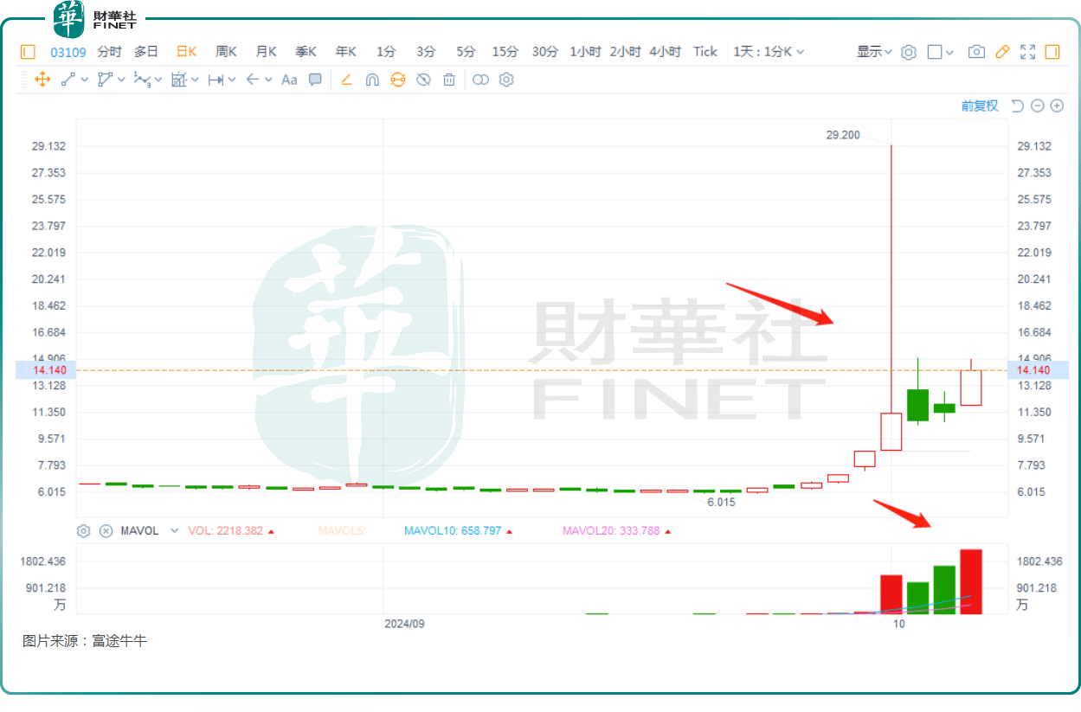The height and width of the screenshot is (712, 1081).
Task: Toggle the right sidebar panel
Action: coord(1052,52)
